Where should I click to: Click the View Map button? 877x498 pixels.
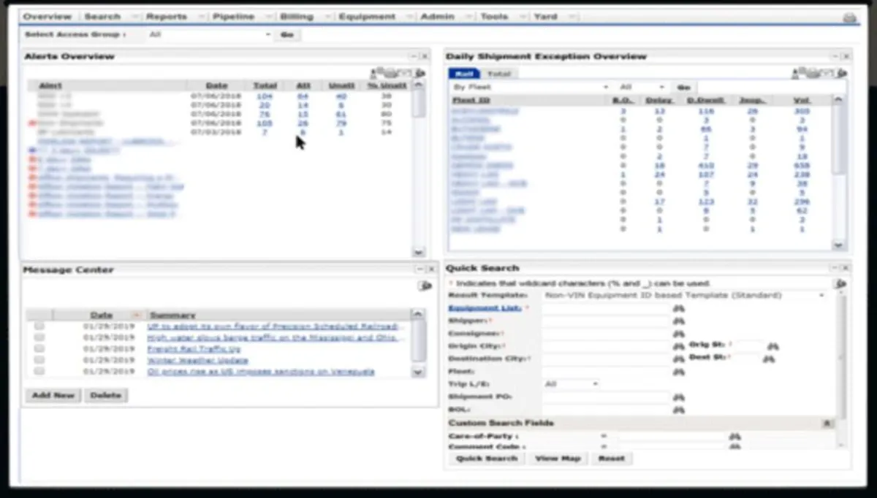click(x=558, y=459)
